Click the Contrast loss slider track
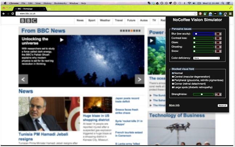 click(203, 38)
